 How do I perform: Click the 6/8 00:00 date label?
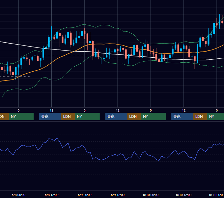point(18,195)
